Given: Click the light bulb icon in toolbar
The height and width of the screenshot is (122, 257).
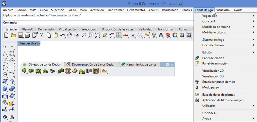Looking at the screenshot, I should (154, 35).
